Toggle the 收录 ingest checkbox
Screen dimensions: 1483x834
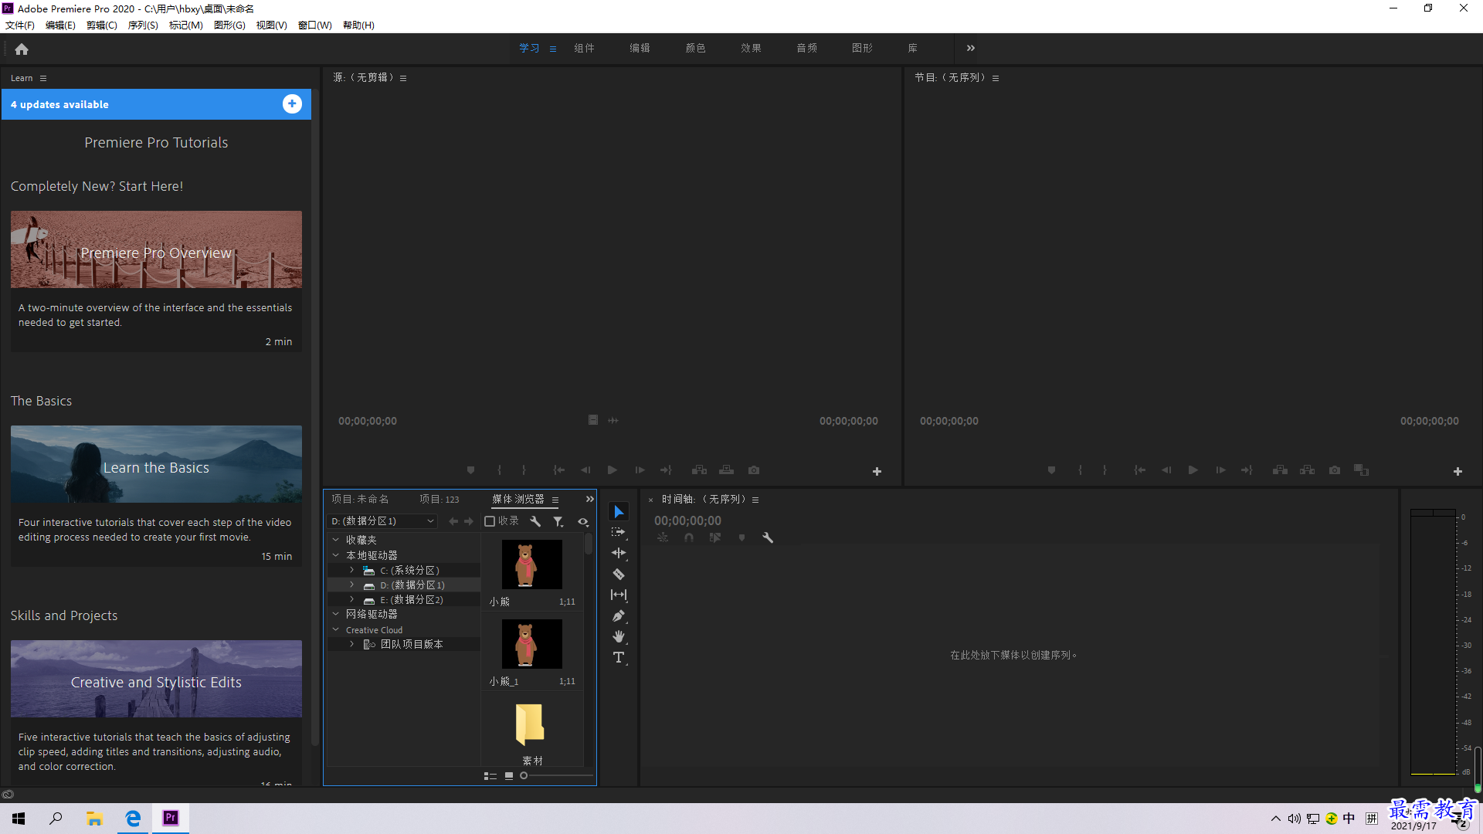[490, 521]
